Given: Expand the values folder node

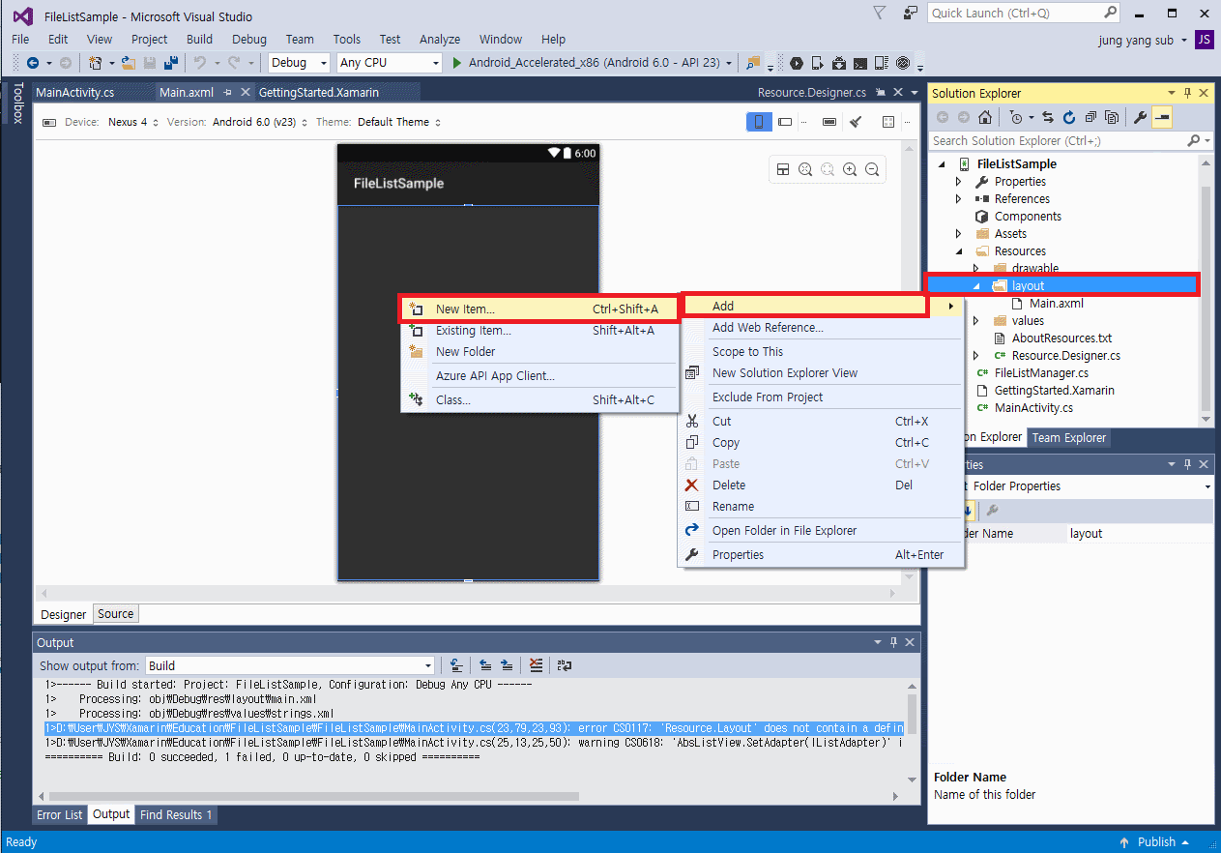Looking at the screenshot, I should click(975, 320).
